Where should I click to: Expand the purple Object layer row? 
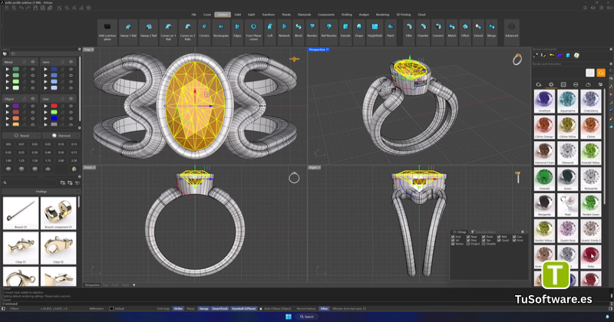pos(8,106)
